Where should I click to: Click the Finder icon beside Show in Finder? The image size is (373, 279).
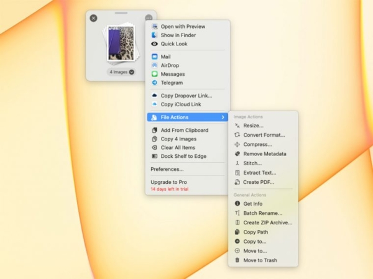[x=155, y=35]
